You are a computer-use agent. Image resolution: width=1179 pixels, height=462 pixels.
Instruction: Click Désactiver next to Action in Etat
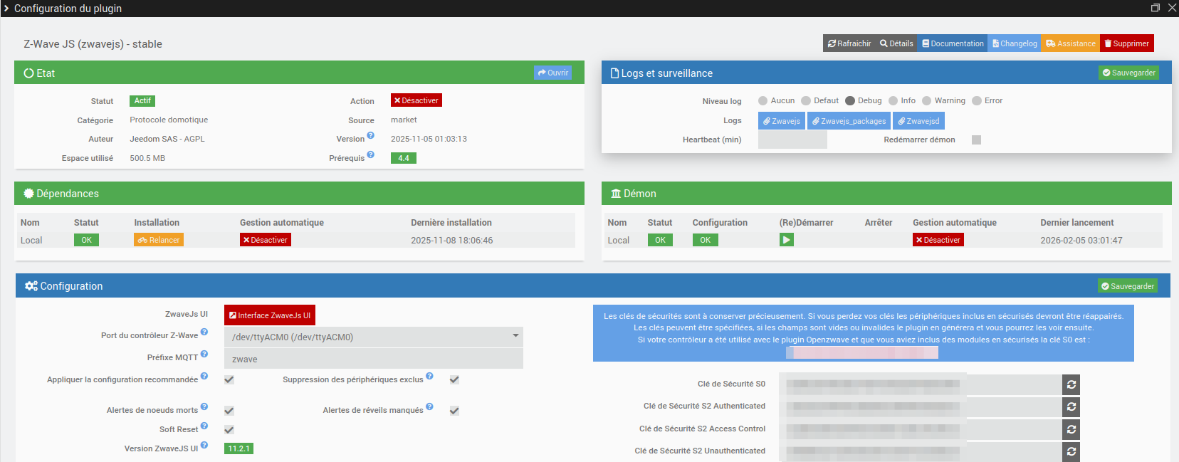pyautogui.click(x=416, y=100)
